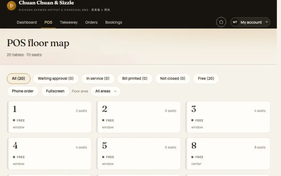Click FREE status dot on table 2
This screenshot has width=281, height=176.
(x=103, y=120)
